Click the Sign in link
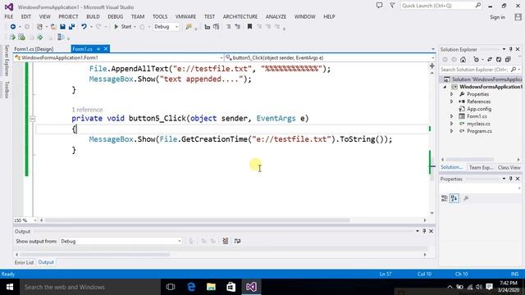The width and height of the screenshot is (525, 295). (497, 17)
